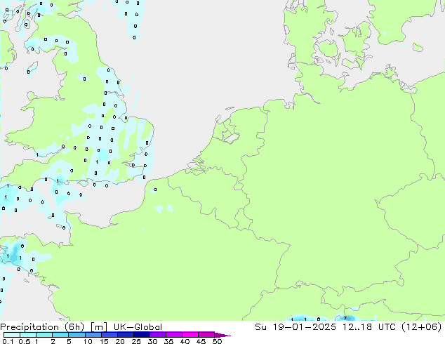Pick the legend swatch between 10 and 15

click(x=93, y=335)
